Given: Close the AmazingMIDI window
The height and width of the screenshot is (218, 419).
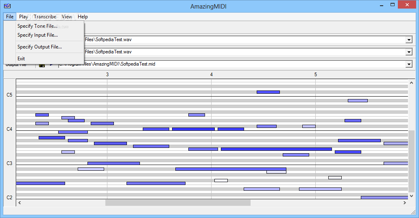Looking at the screenshot, I should point(407,5).
